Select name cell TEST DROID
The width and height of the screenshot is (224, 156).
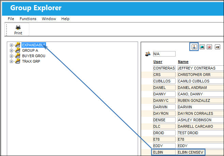coord(201,133)
